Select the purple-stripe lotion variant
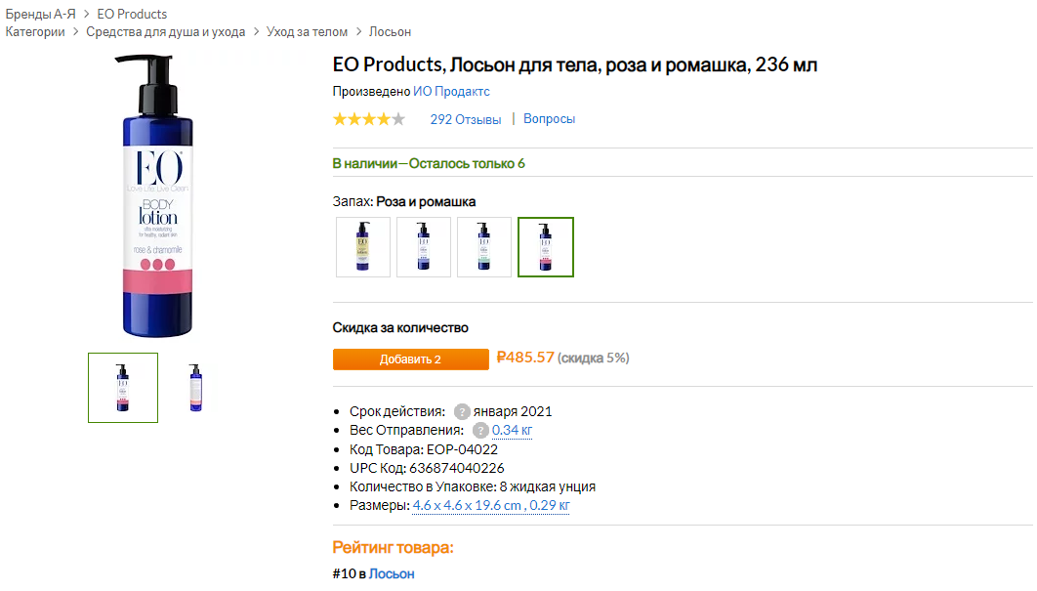 point(424,247)
